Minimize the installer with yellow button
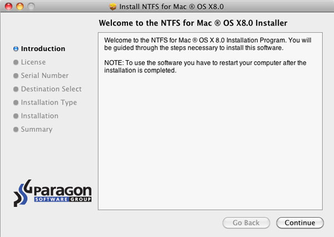 point(18,7)
